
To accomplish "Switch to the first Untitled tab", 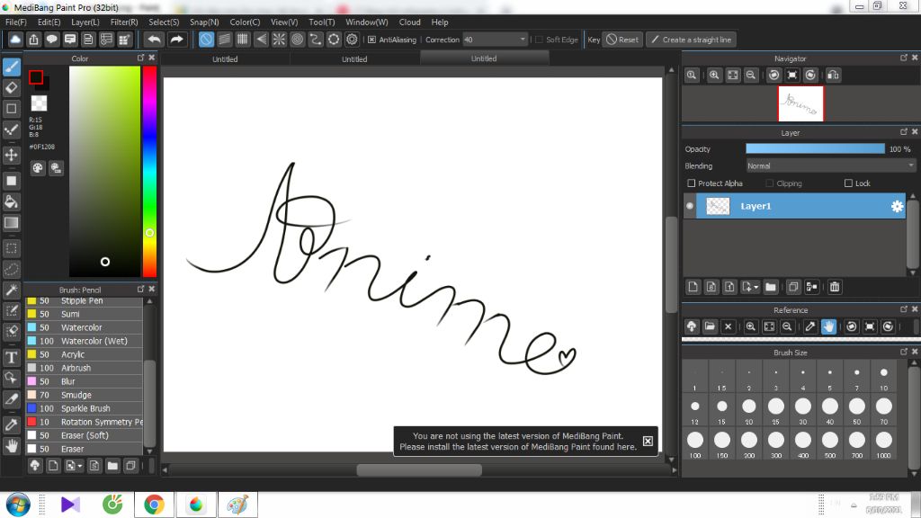I will 225,58.
